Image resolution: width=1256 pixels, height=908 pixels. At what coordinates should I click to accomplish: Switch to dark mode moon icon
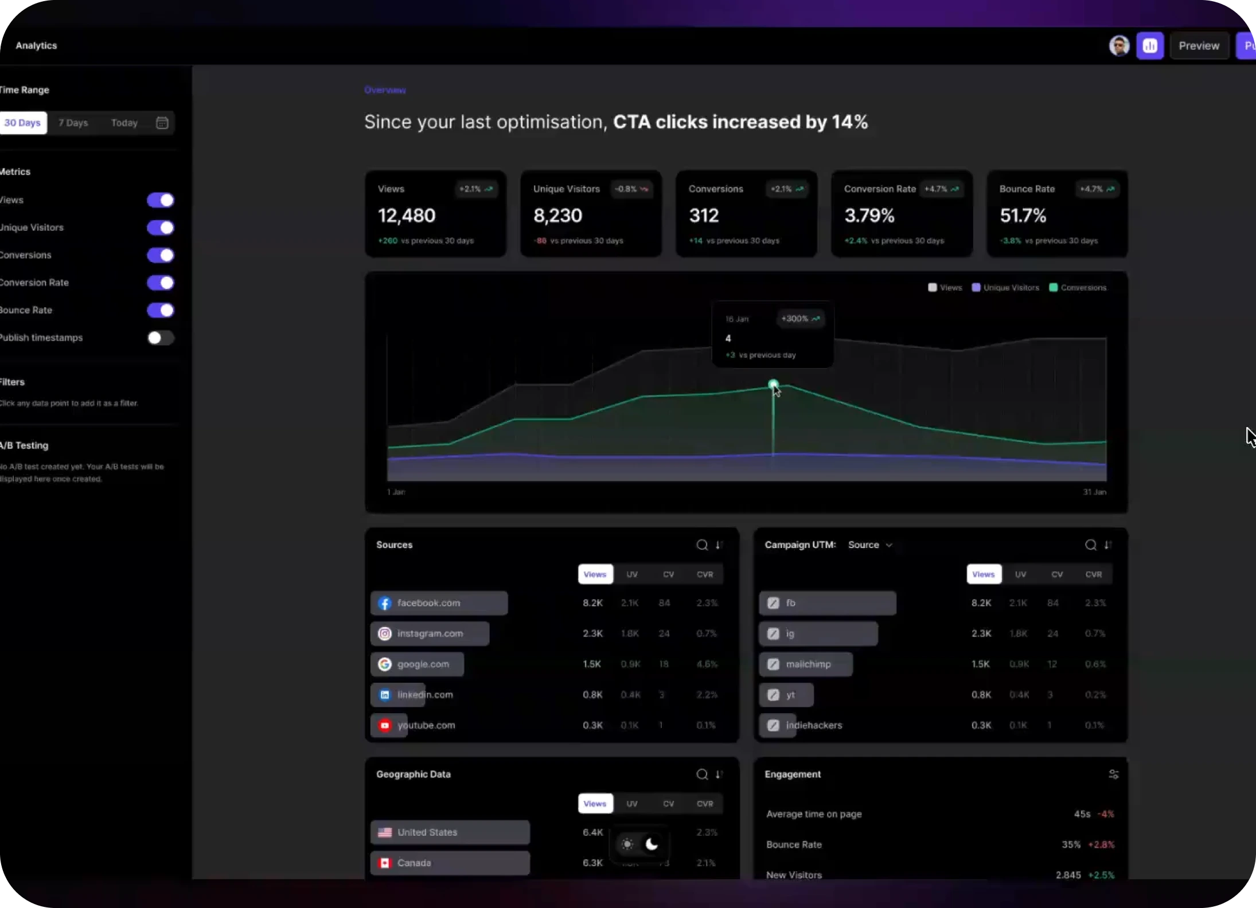(x=652, y=844)
